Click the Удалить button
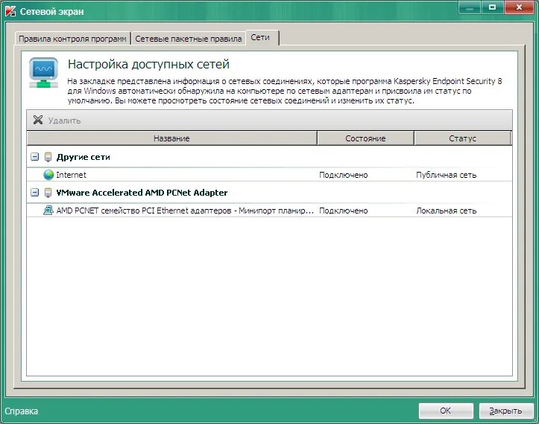The image size is (539, 424). pos(57,121)
